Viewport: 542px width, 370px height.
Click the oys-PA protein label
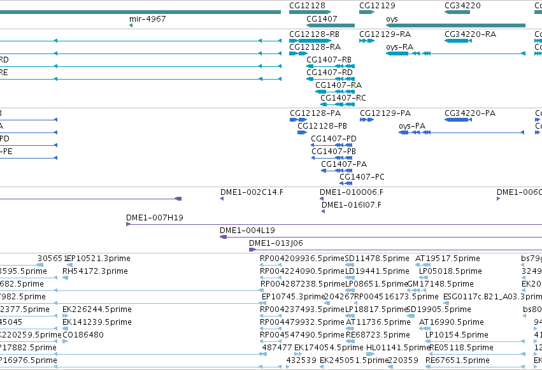[x=412, y=127]
